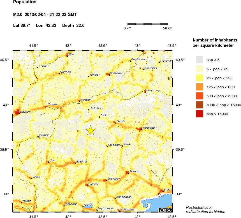The width and height of the screenshot is (241, 218).
Task: Click the 50 km scale bar
Action: (147, 24)
